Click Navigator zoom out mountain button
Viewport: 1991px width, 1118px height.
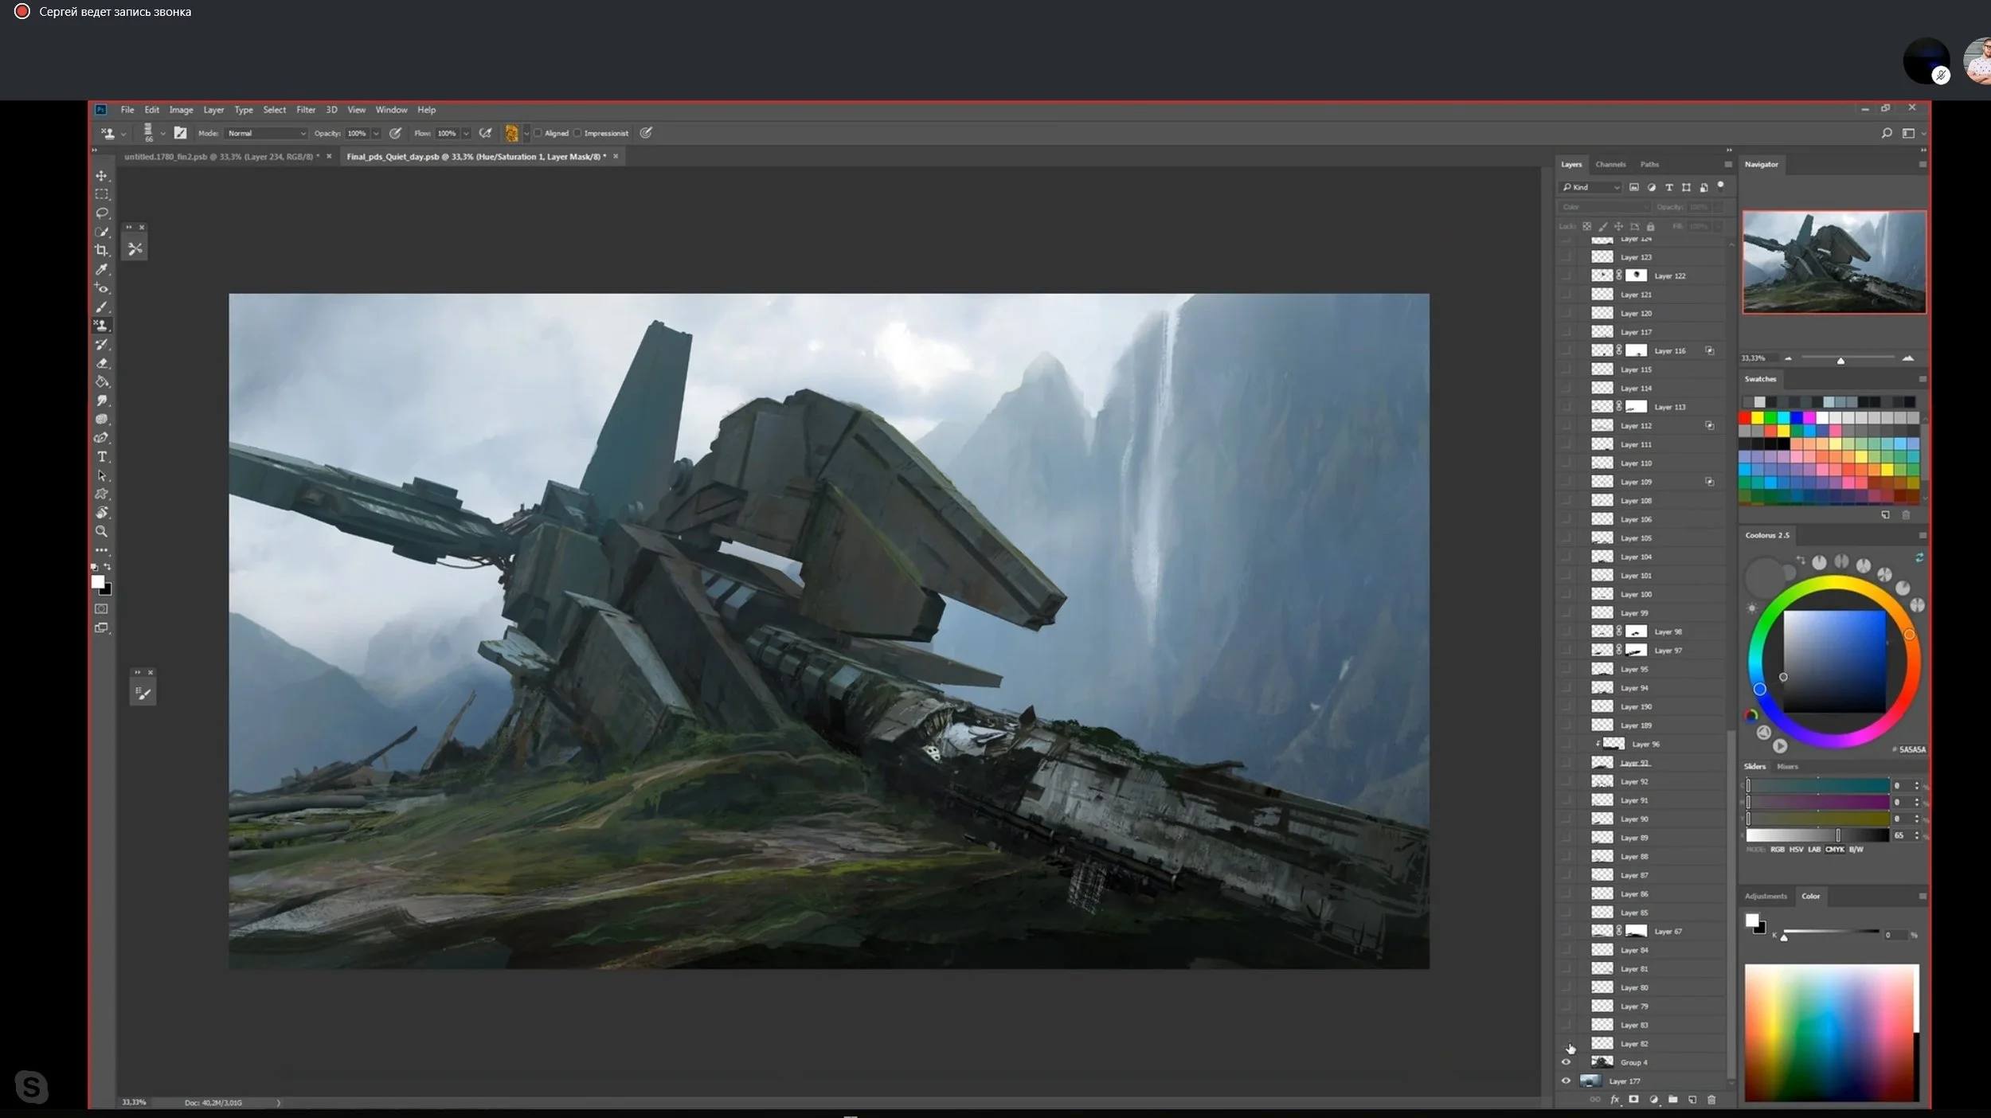1788,358
